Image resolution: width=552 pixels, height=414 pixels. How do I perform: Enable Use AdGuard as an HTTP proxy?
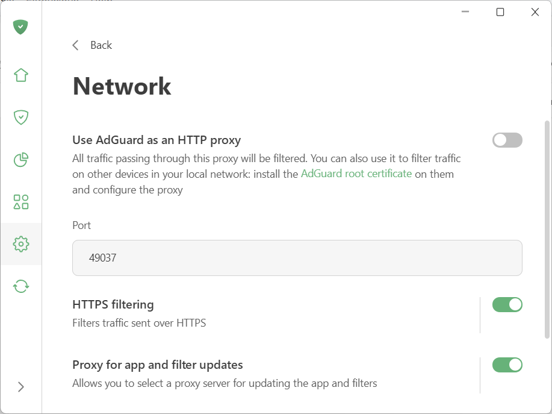click(507, 140)
